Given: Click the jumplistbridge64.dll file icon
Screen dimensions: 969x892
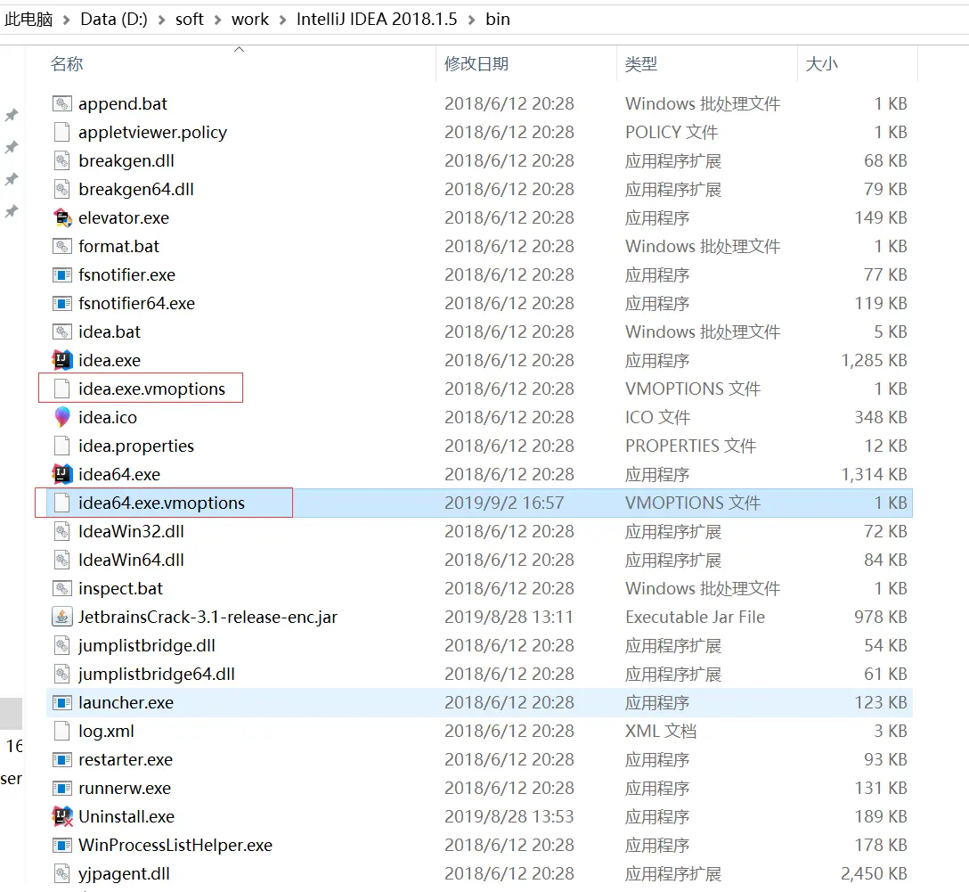Looking at the screenshot, I should (x=61, y=674).
